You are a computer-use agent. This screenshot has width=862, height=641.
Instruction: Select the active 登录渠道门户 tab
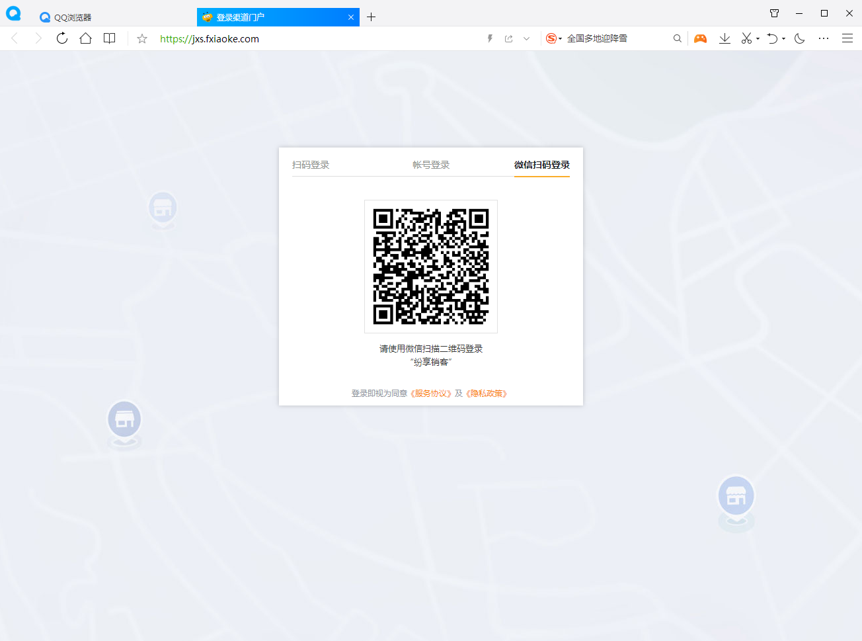click(x=278, y=17)
